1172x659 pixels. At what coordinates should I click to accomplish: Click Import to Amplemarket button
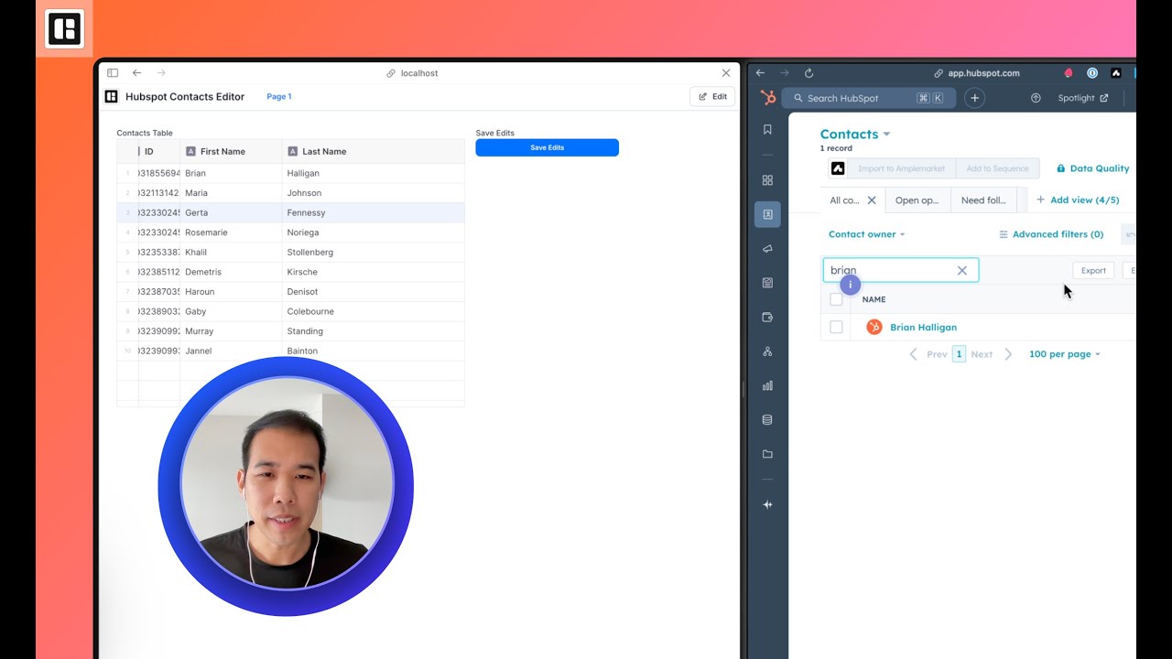point(902,168)
